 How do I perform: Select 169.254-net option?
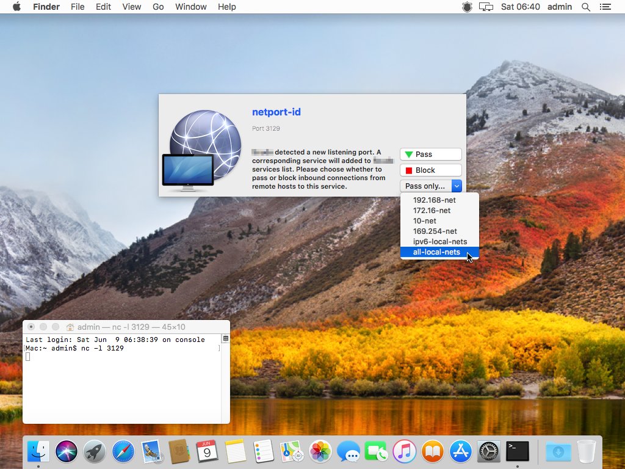coord(439,231)
